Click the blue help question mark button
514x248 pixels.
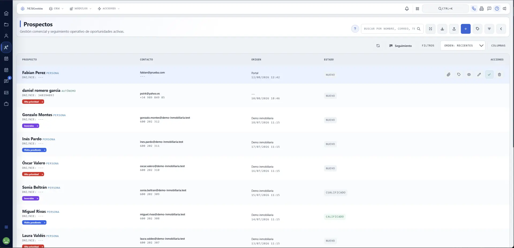tap(355, 29)
